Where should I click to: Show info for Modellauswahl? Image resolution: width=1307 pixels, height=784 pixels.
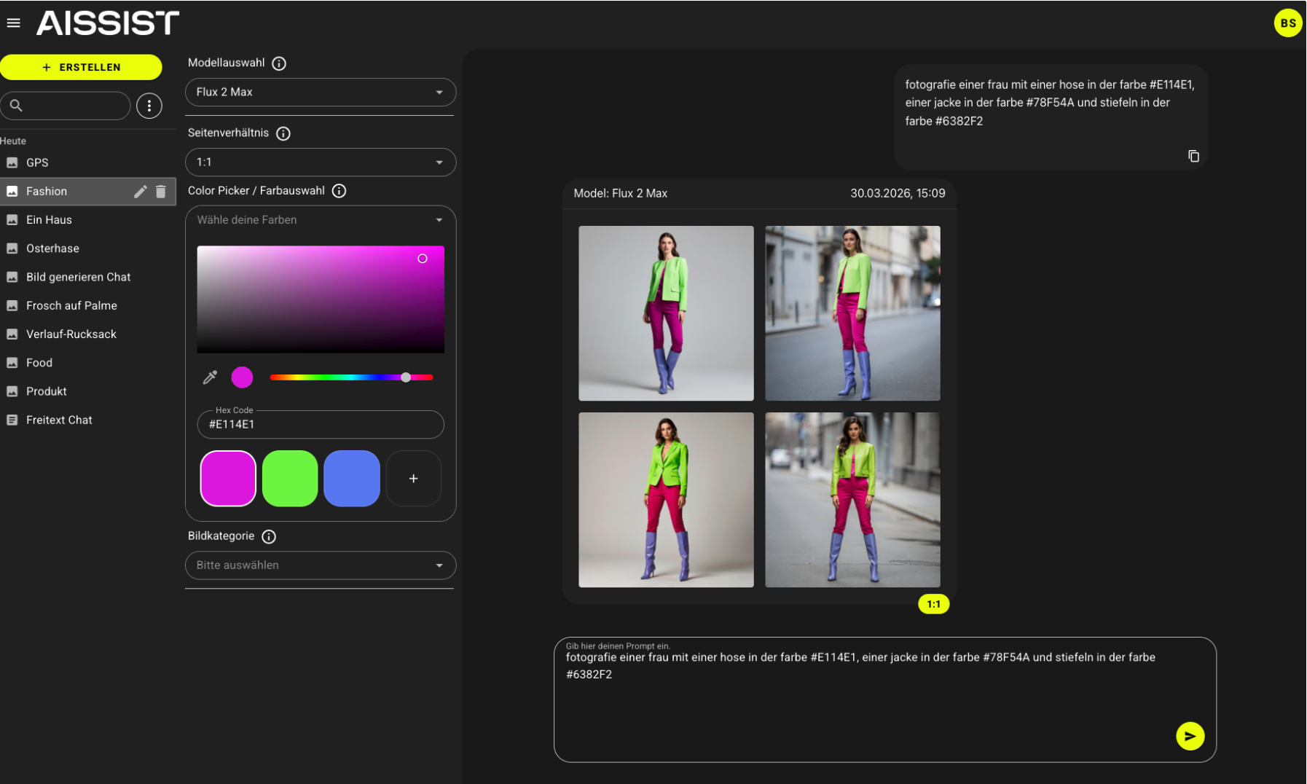click(x=279, y=63)
